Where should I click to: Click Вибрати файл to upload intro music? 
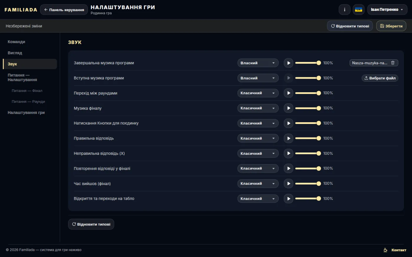click(380, 78)
